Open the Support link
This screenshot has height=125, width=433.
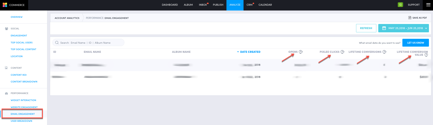coord(413,5)
